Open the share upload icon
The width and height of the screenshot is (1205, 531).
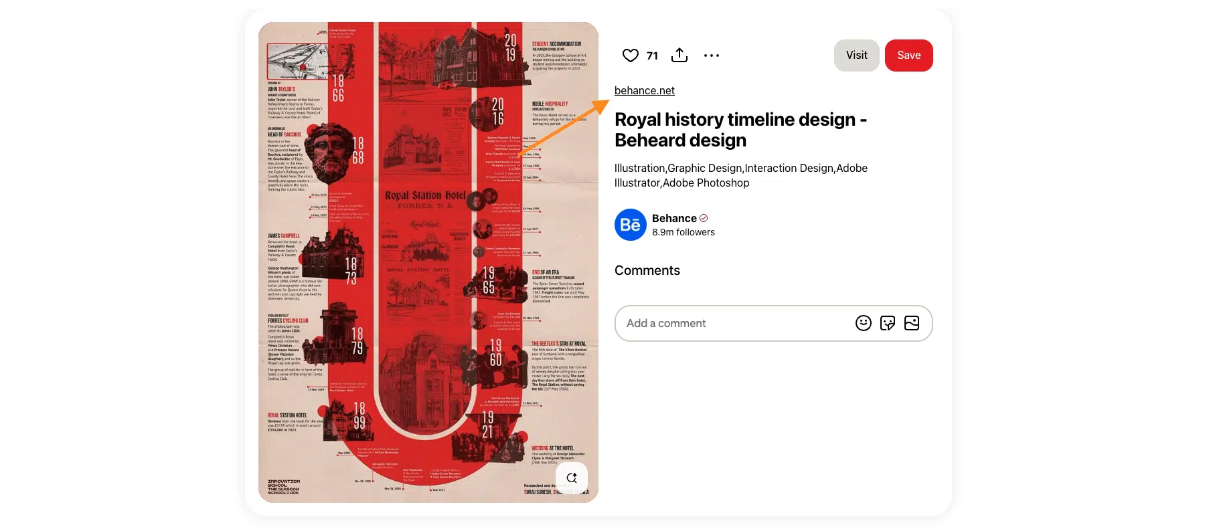(679, 56)
